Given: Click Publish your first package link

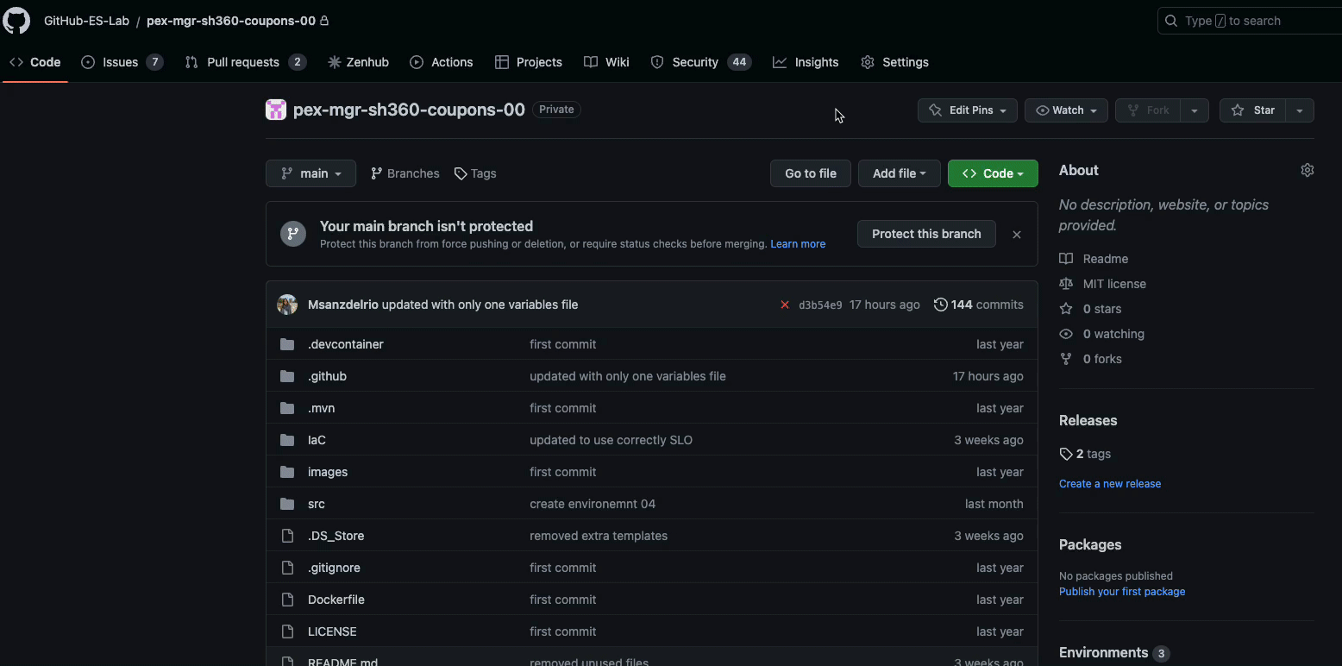Looking at the screenshot, I should pos(1122,592).
